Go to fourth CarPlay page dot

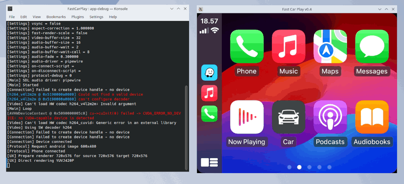point(319,167)
